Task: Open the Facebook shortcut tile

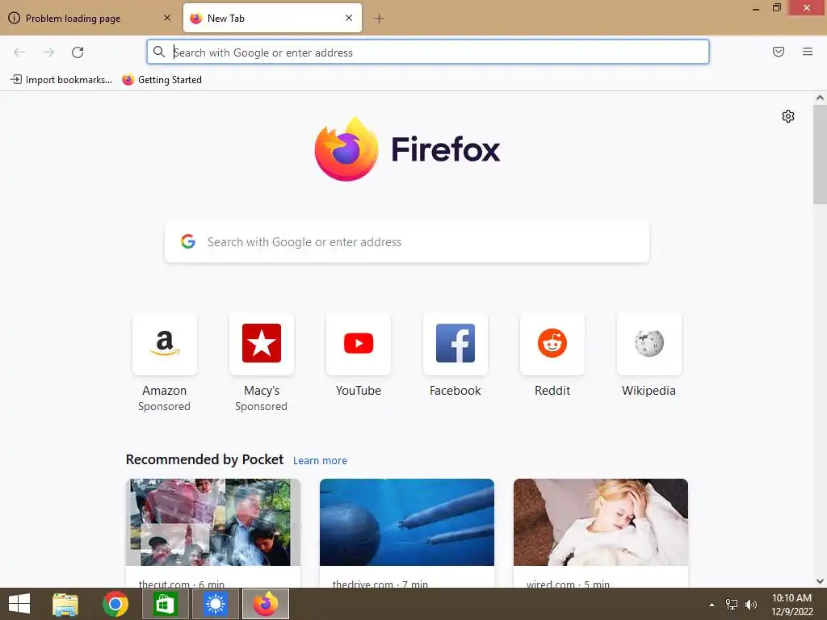Action: (x=455, y=344)
